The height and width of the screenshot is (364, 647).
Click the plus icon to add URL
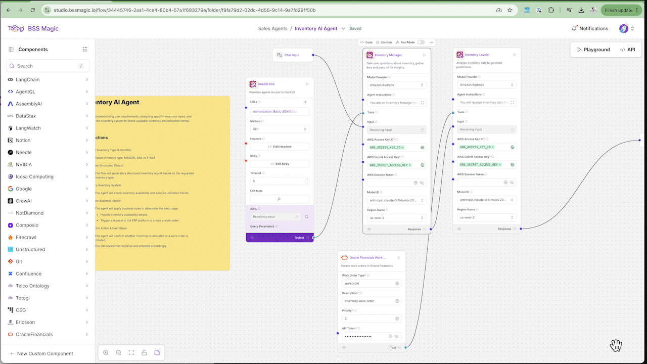[305, 102]
